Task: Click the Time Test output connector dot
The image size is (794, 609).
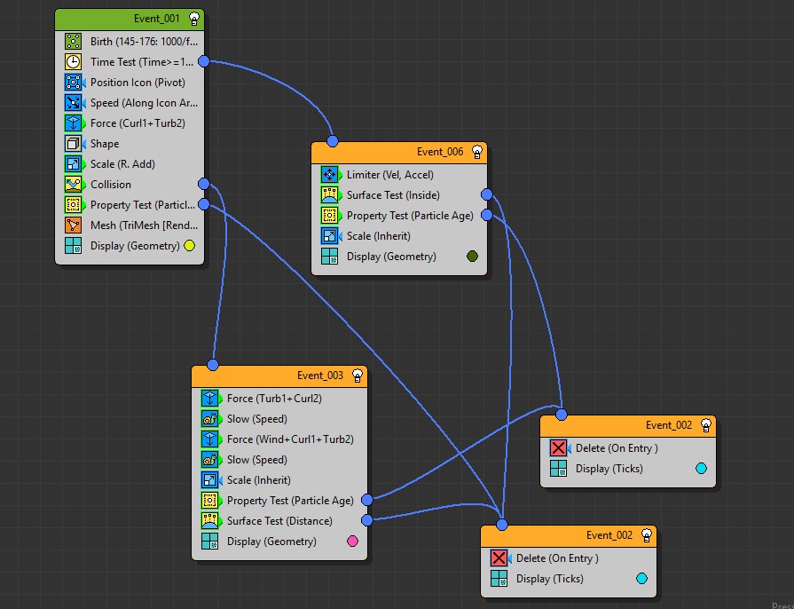Action: point(203,61)
